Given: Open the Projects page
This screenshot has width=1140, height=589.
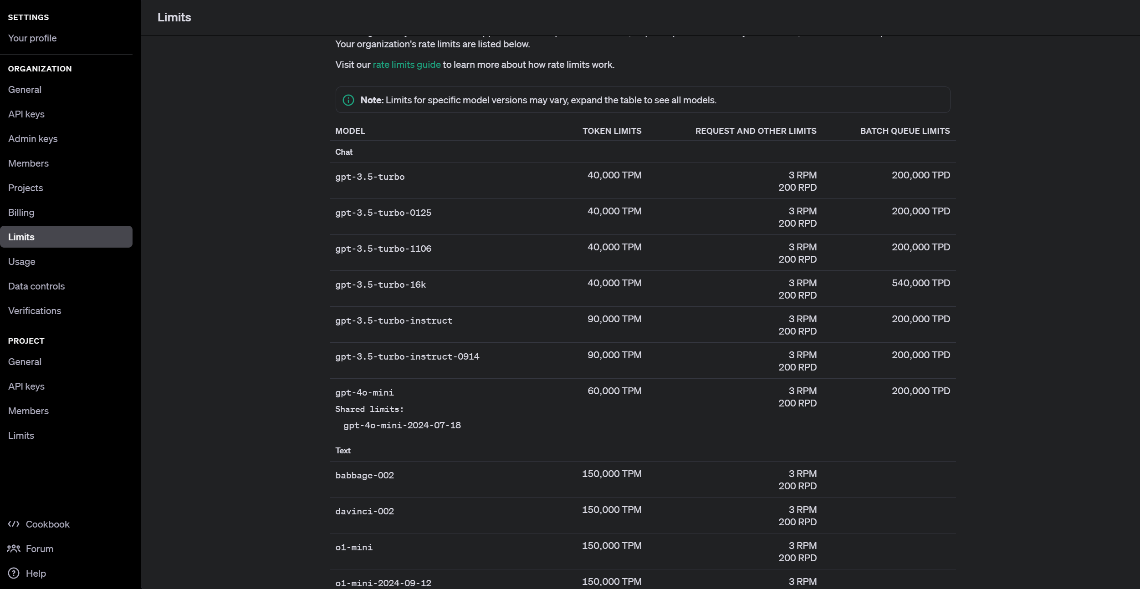Looking at the screenshot, I should (26, 188).
